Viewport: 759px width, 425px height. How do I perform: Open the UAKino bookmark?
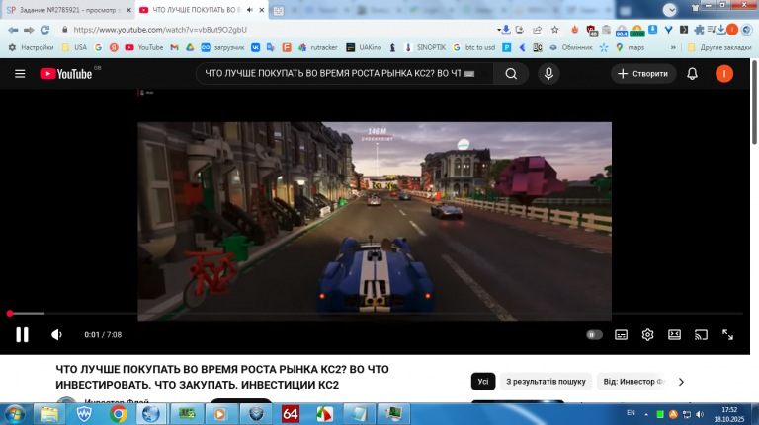364,47
